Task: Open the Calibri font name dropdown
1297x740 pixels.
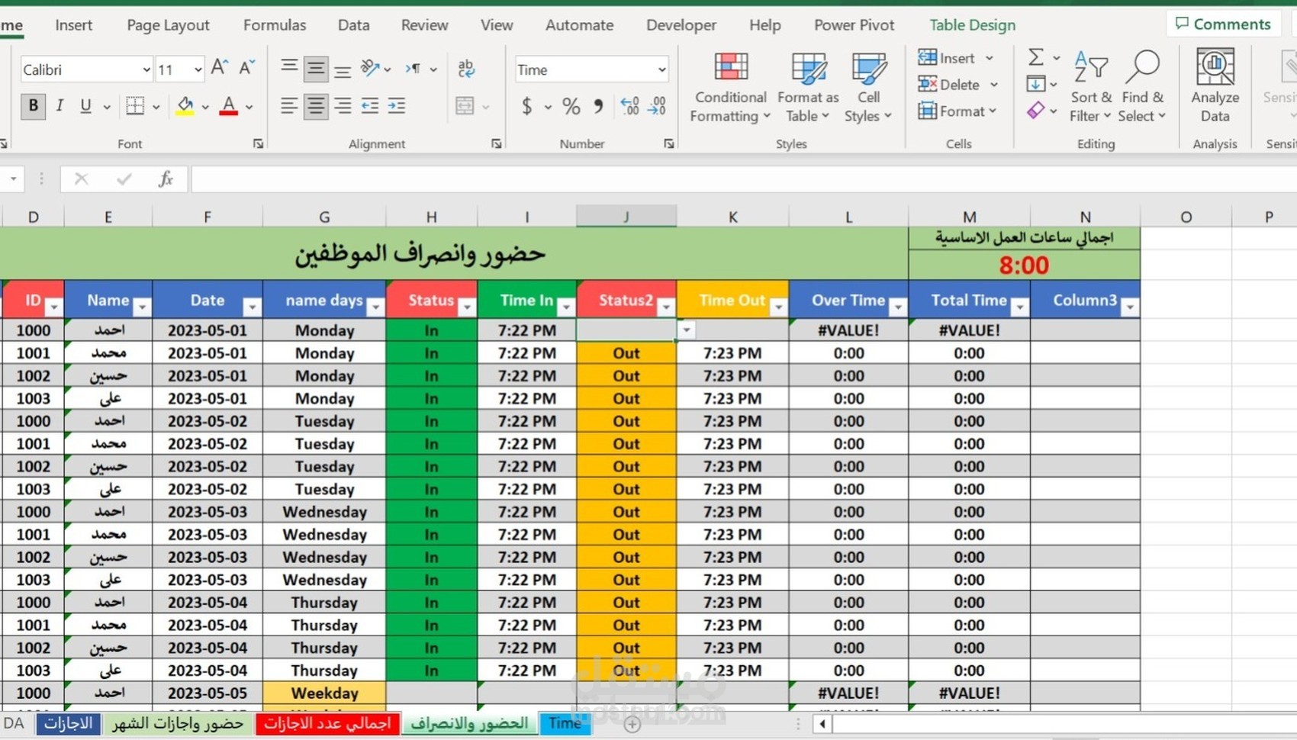Action: (x=146, y=70)
